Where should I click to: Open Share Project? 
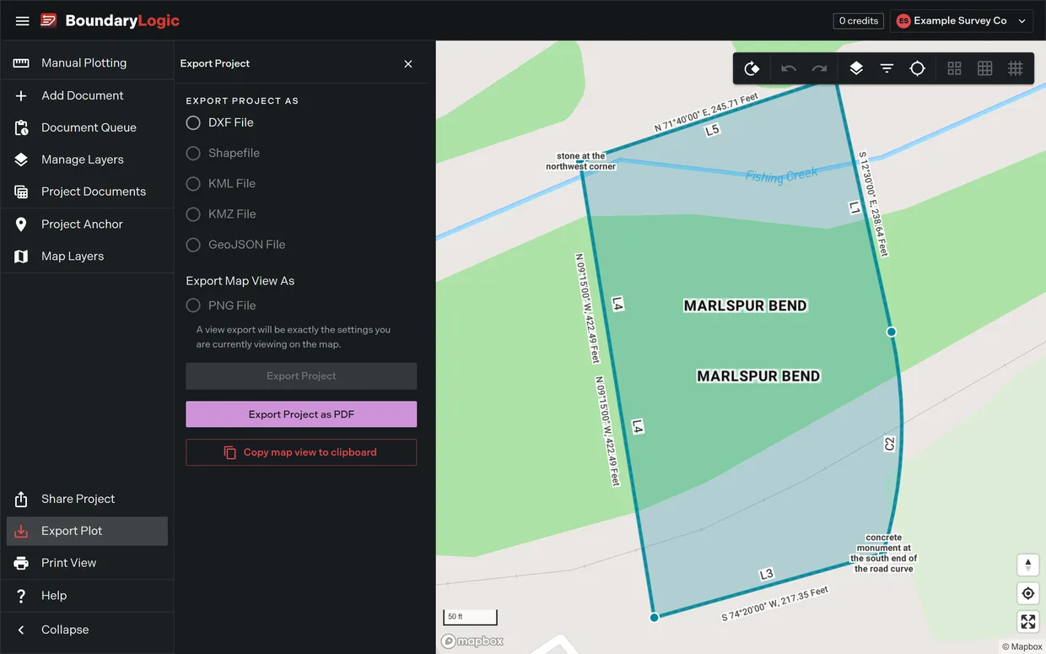(87, 499)
